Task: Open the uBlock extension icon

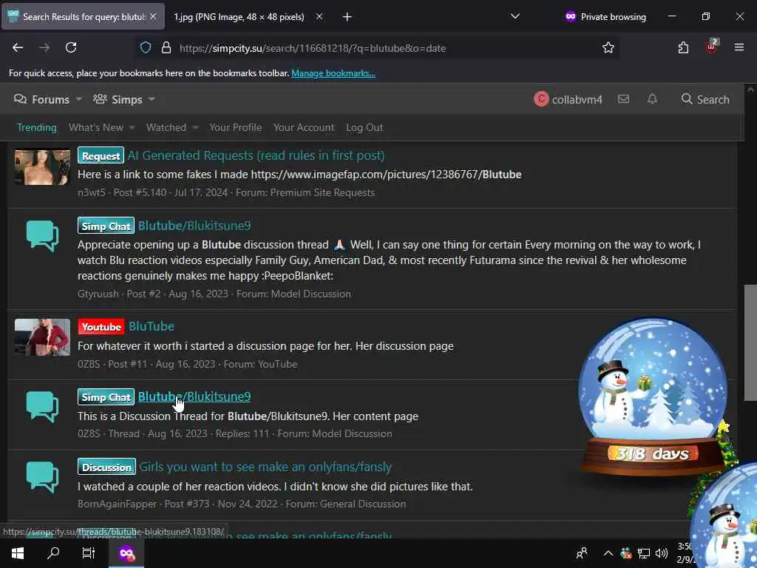Action: [712, 47]
